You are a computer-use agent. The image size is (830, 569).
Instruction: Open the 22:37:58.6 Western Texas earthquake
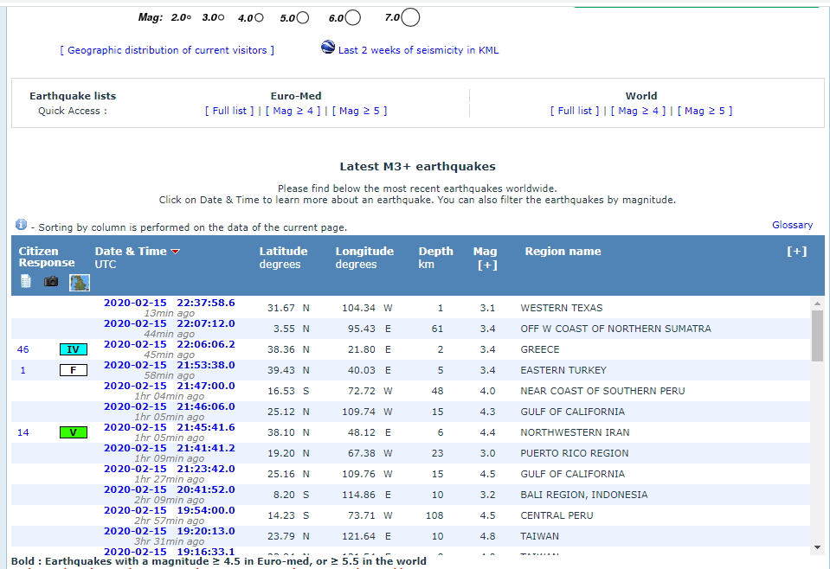pos(170,303)
